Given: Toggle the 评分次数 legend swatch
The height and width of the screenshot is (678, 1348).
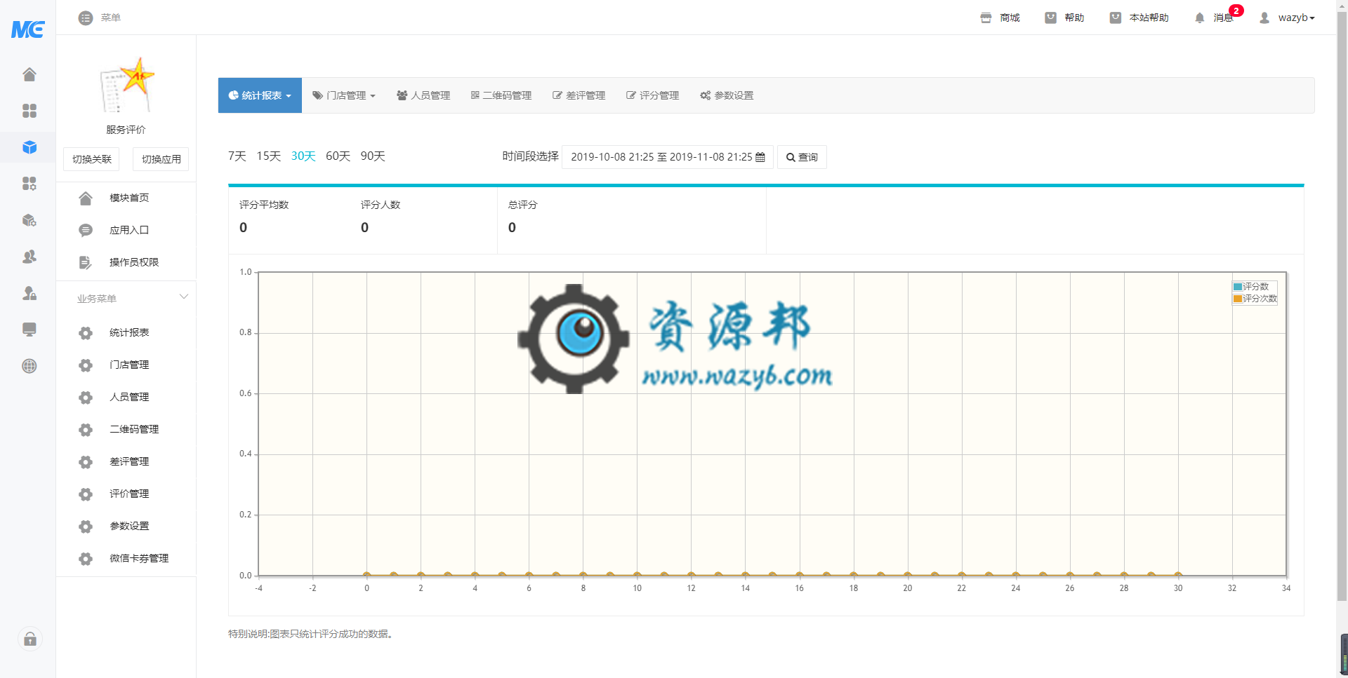Looking at the screenshot, I should coord(1238,299).
